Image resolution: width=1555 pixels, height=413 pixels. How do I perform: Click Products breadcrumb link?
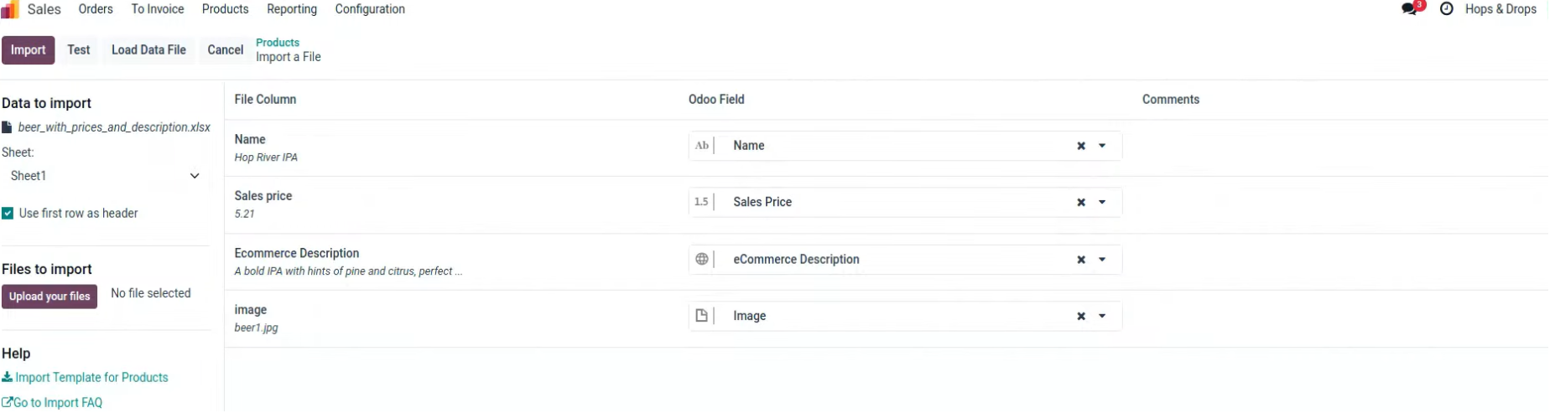tap(278, 43)
